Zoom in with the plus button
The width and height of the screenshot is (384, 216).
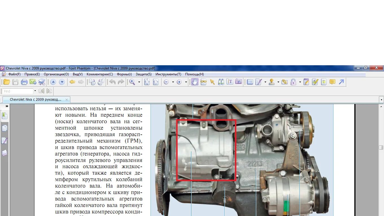coord(179,82)
